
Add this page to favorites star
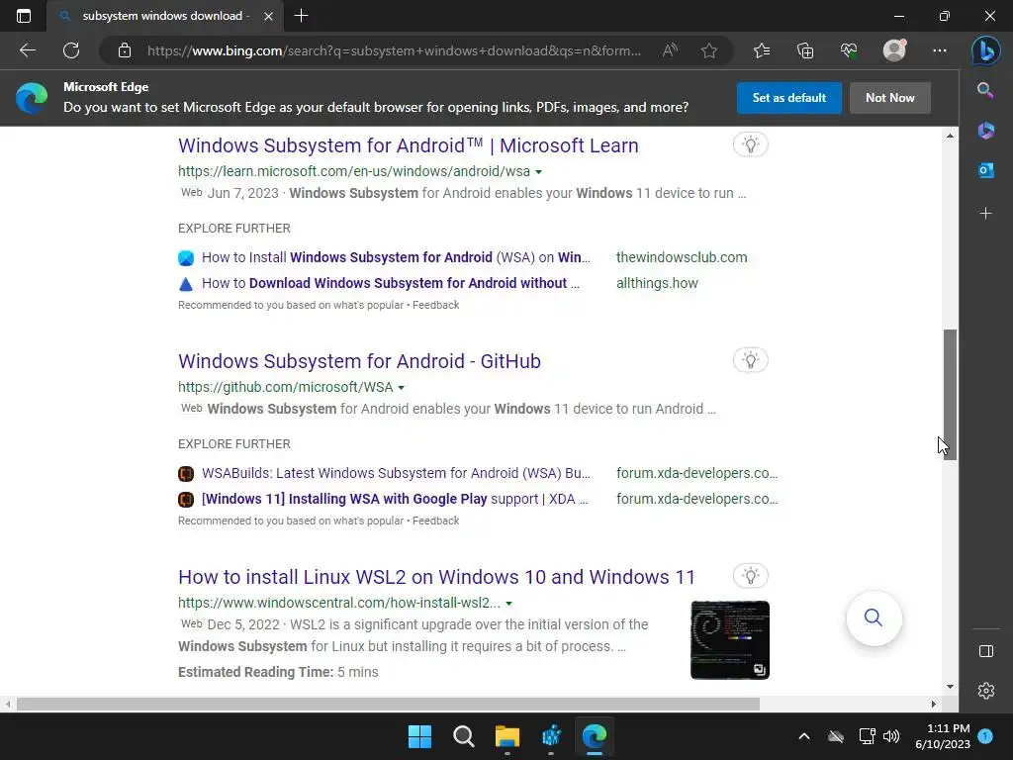click(x=708, y=50)
